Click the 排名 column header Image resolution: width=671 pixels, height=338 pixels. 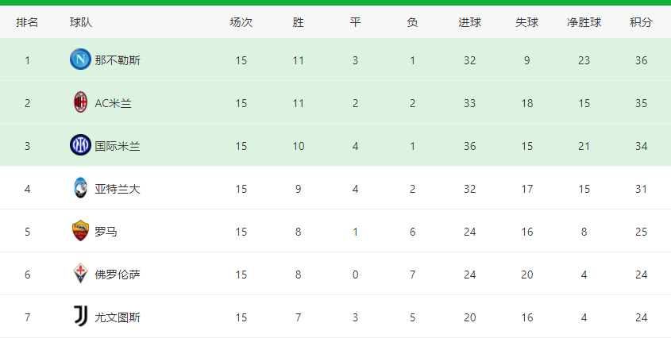(27, 22)
